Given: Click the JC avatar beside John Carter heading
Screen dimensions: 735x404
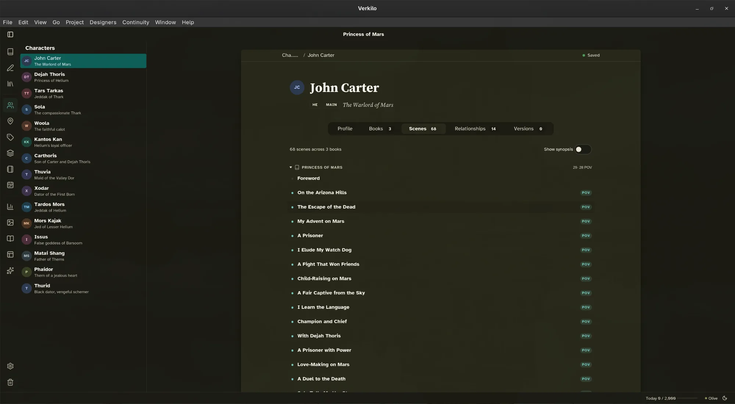Looking at the screenshot, I should coord(297,87).
